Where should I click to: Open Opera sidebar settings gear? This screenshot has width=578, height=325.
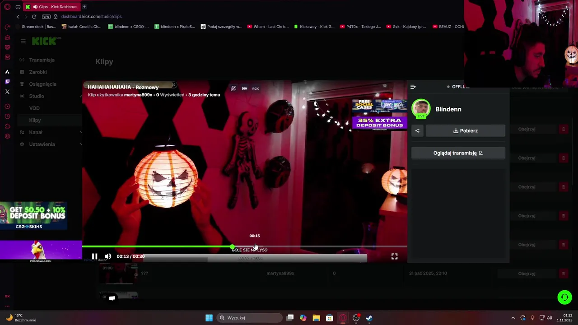point(7,136)
